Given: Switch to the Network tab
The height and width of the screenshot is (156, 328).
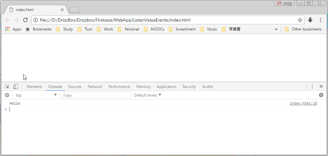Looking at the screenshot, I should point(95,87).
